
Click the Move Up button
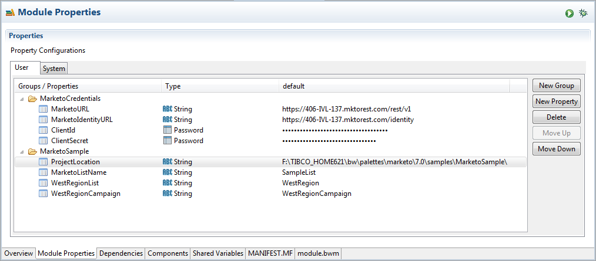click(x=557, y=133)
